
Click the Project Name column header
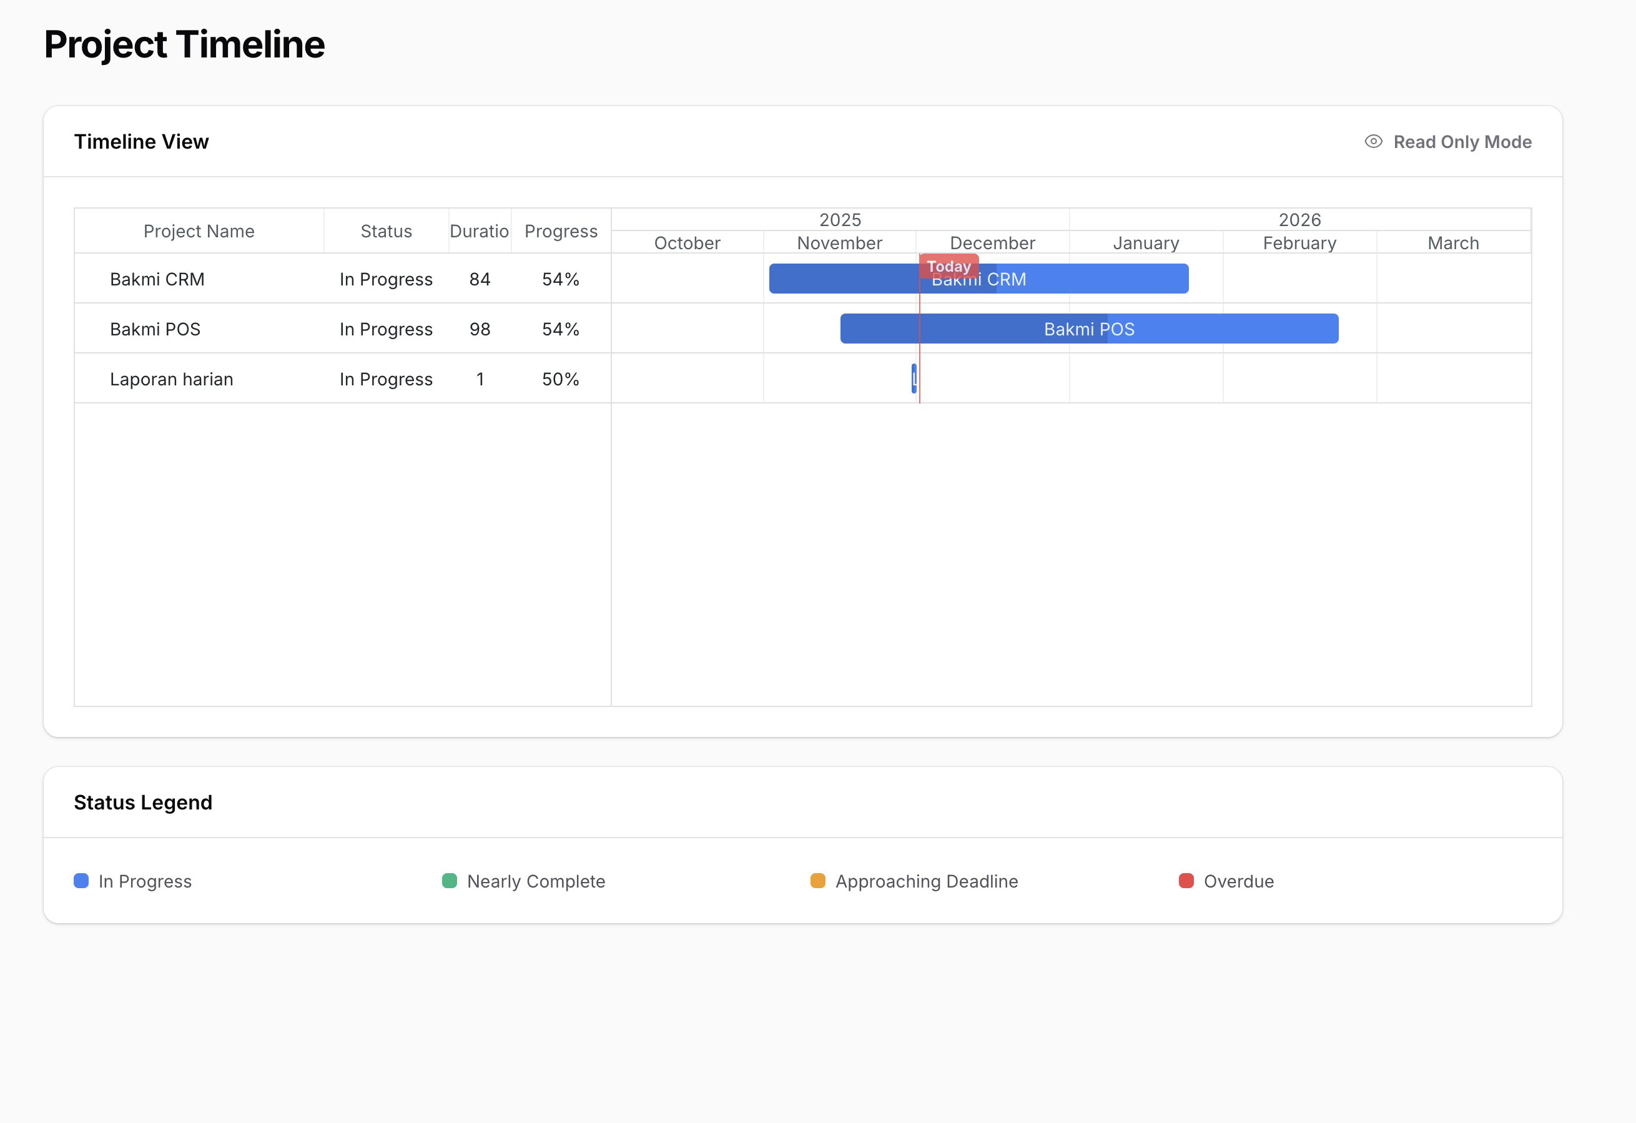coord(199,231)
